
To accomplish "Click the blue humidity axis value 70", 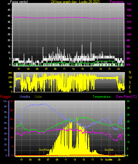I will (5, 117).
